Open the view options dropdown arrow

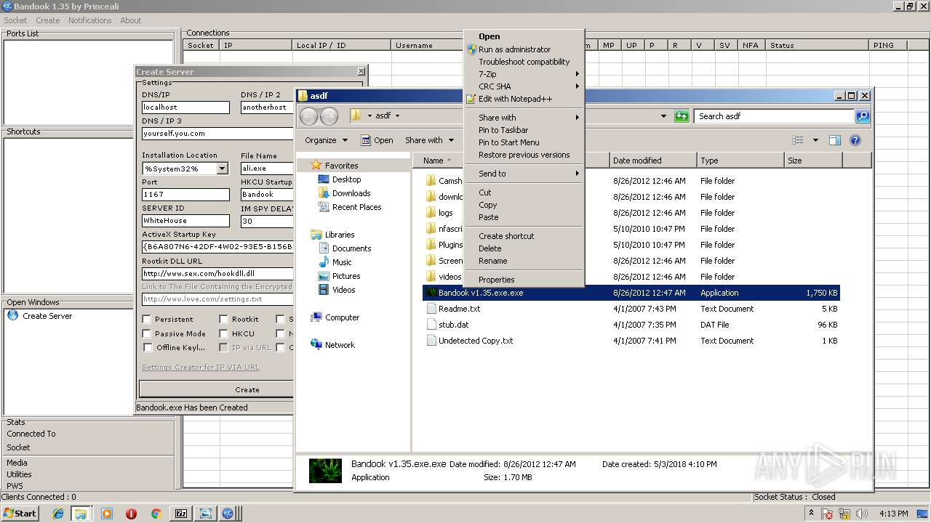(x=815, y=140)
